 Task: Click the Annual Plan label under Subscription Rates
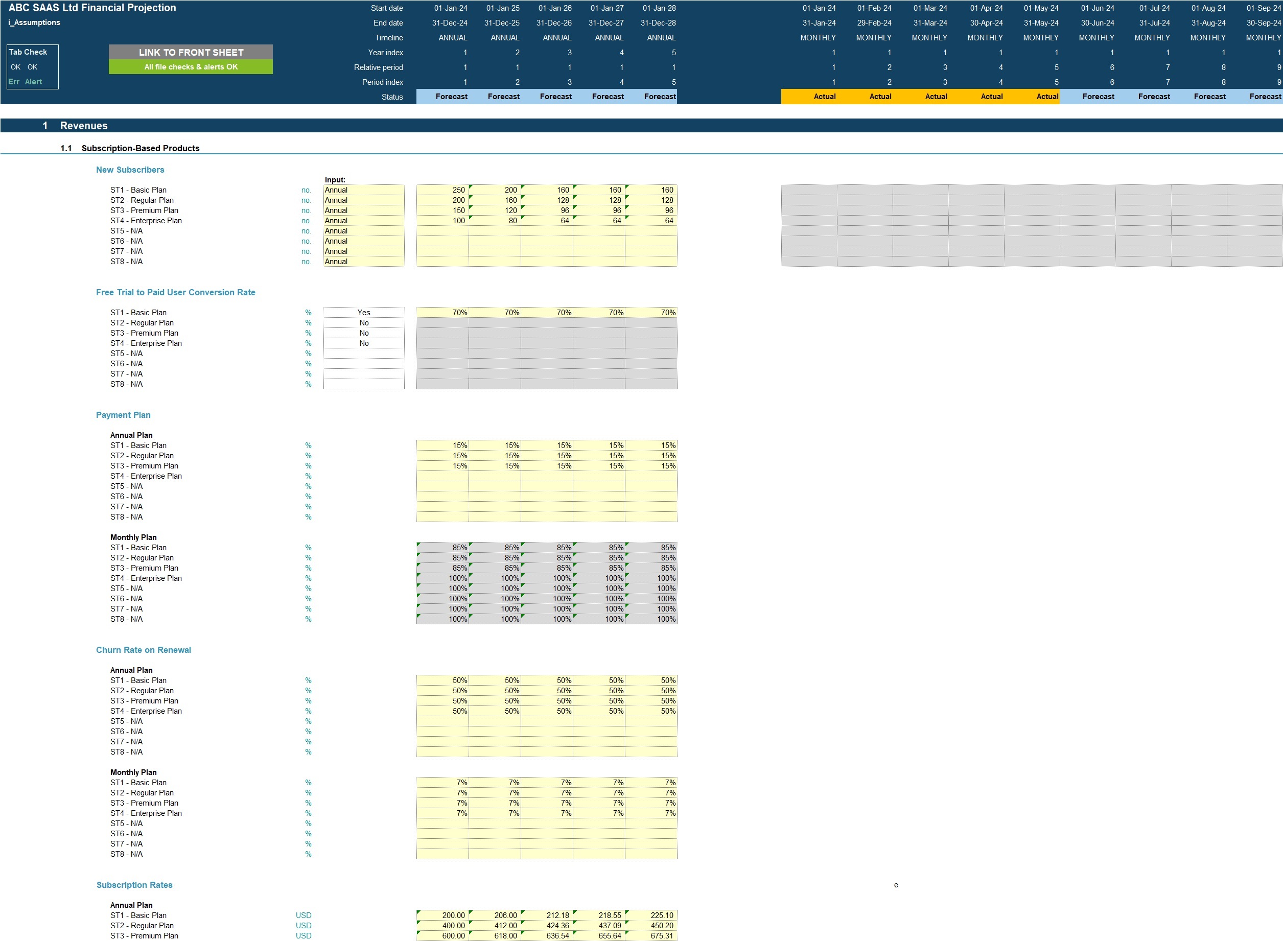(x=131, y=905)
